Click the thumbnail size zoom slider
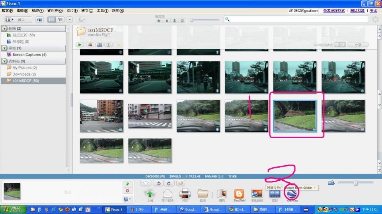Screen dimensions: 382x214 point(355,183)
